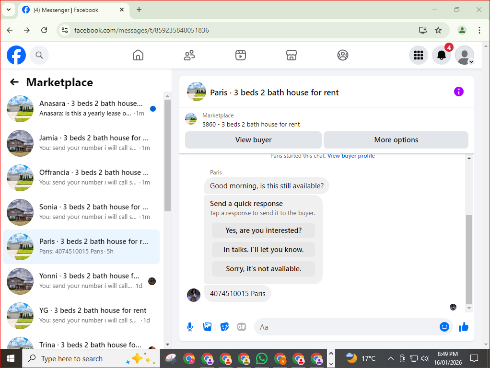
Task: Open the Facebook menu grid icon
Action: coord(419,55)
